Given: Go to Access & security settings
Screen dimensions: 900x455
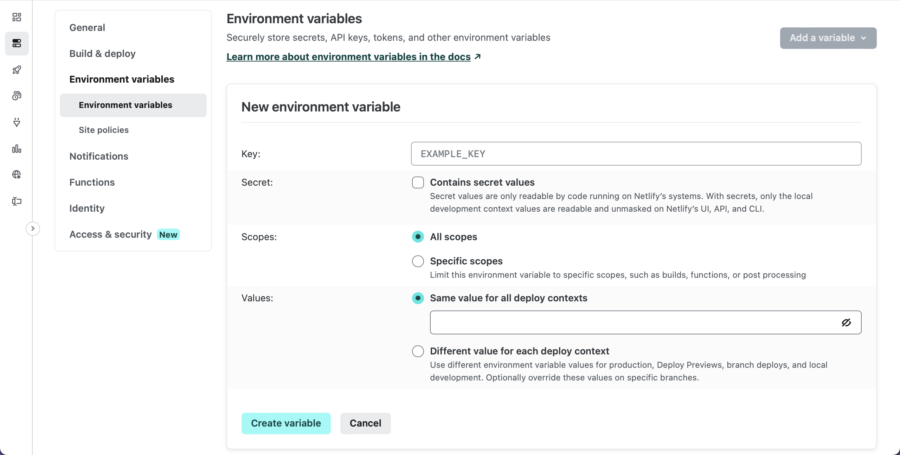Looking at the screenshot, I should (x=110, y=235).
